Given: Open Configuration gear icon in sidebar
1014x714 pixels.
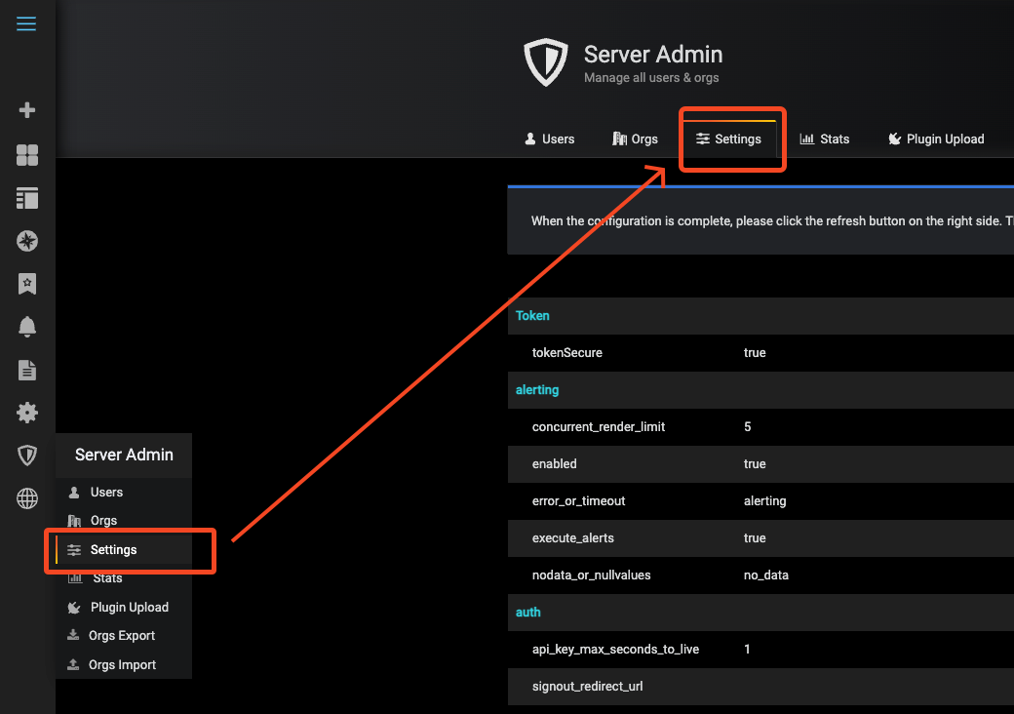Looking at the screenshot, I should click(x=27, y=413).
